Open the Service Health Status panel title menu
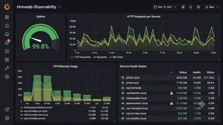Viewport: 223px width, 125px height. 133,66
